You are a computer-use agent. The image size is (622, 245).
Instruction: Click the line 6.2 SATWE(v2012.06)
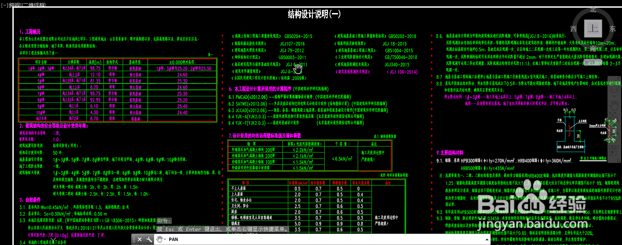pos(307,104)
